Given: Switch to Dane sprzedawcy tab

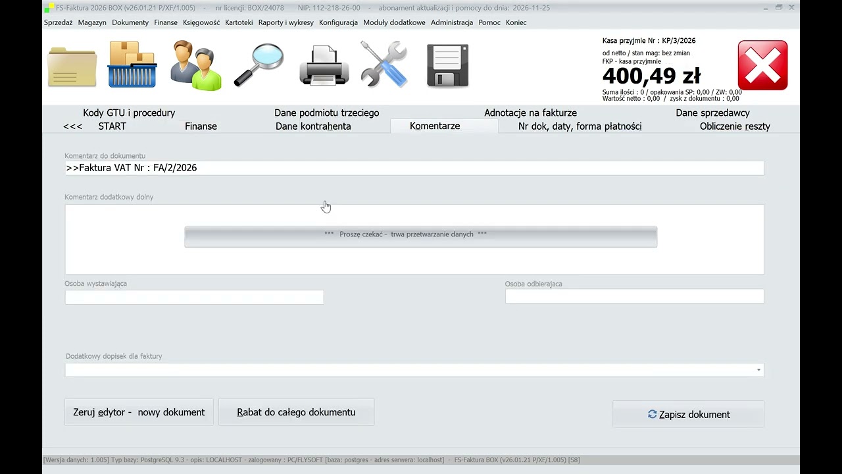Looking at the screenshot, I should coord(712,113).
